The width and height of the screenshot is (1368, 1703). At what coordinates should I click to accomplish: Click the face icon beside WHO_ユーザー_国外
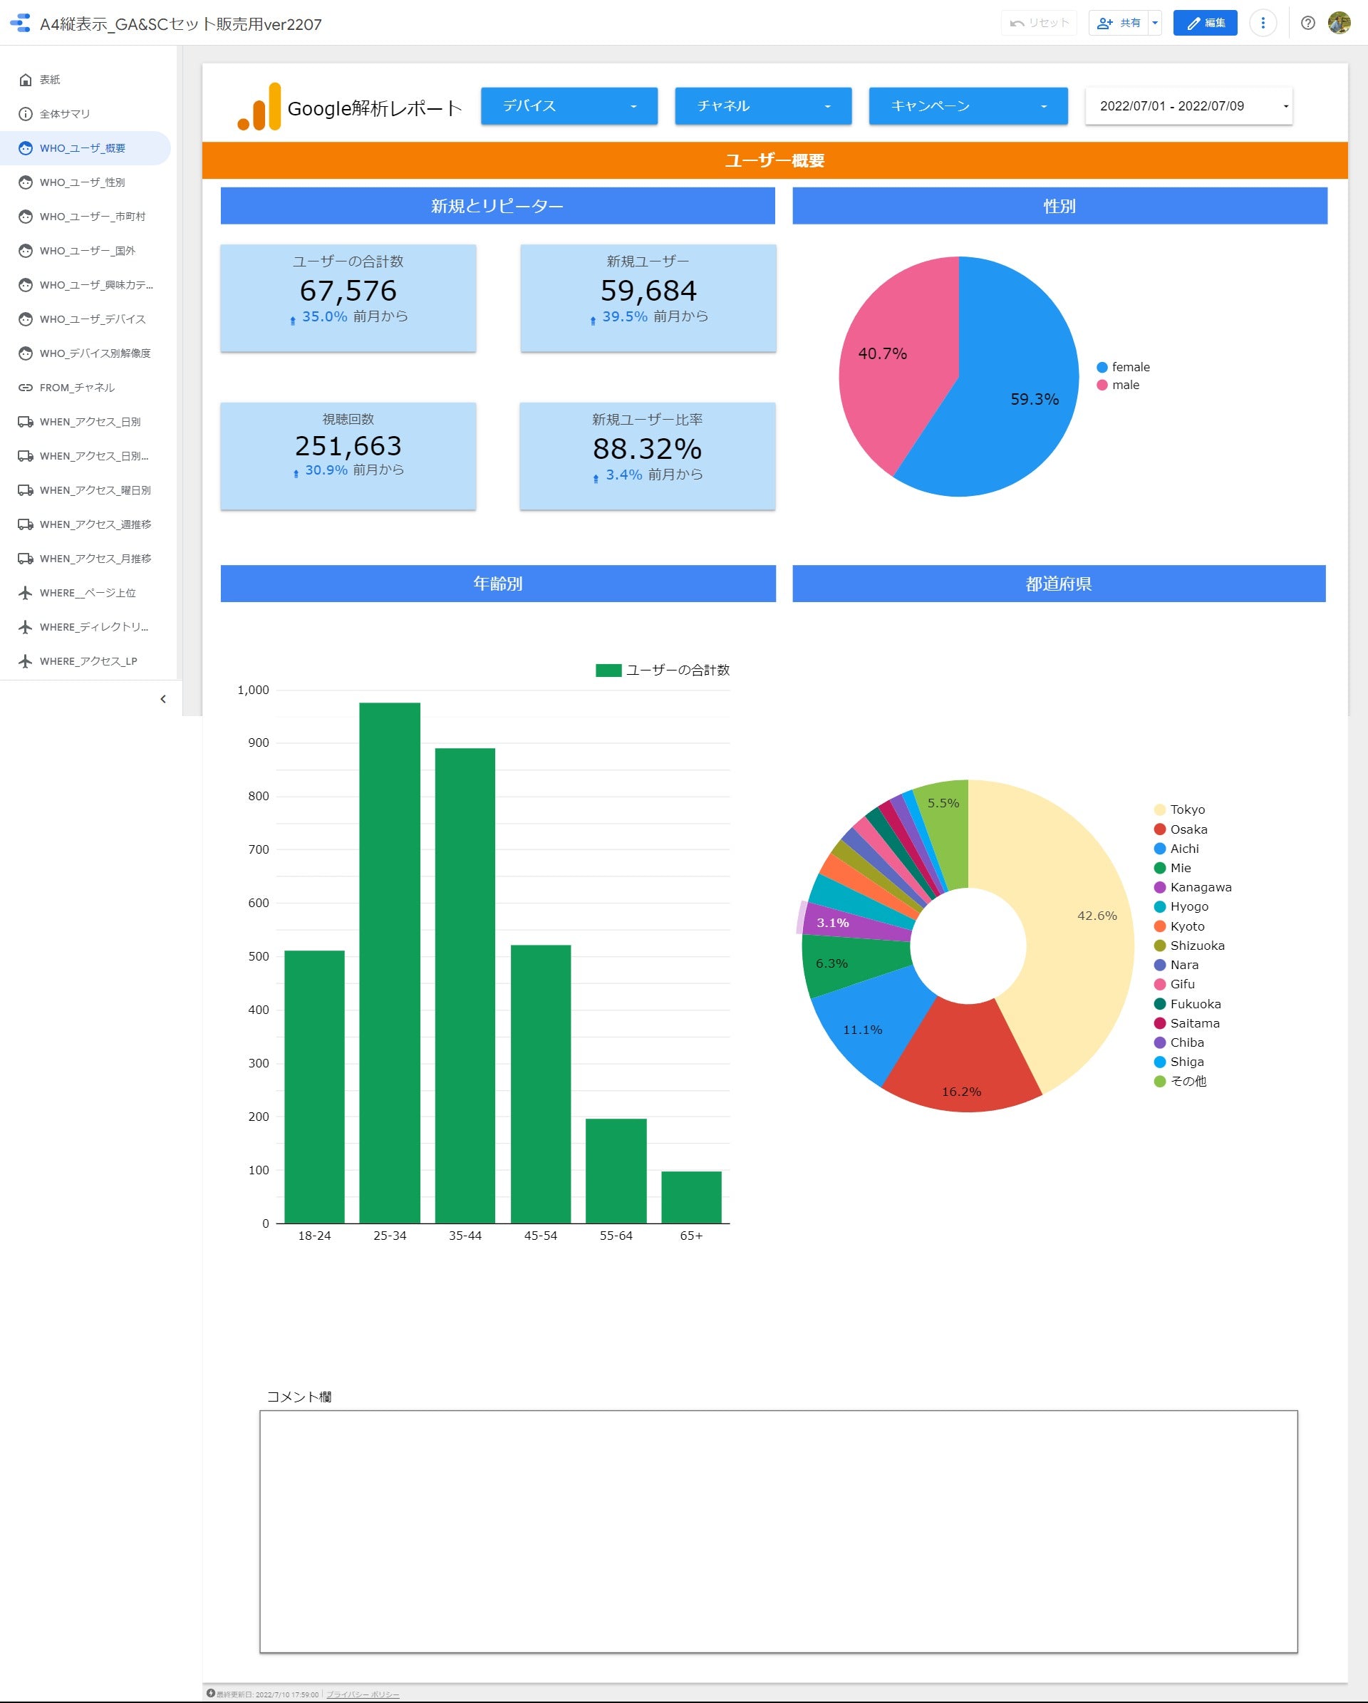25,250
